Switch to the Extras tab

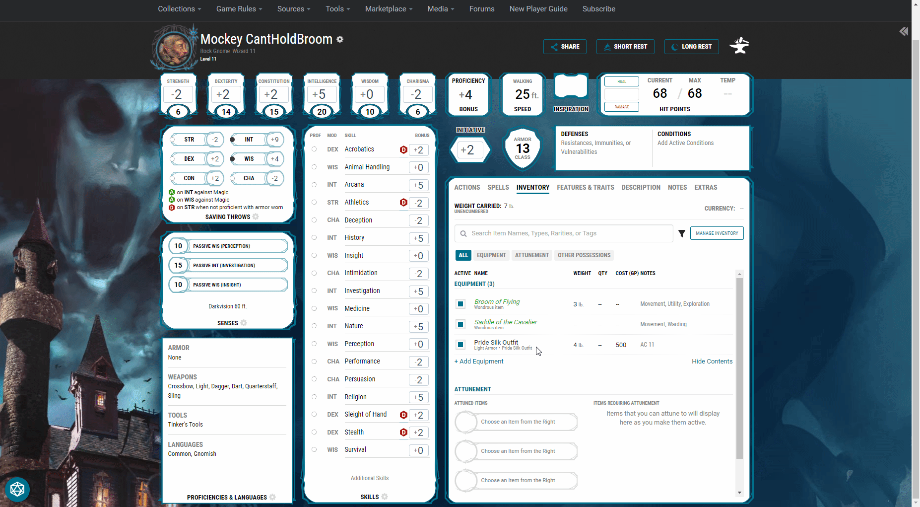(706, 187)
